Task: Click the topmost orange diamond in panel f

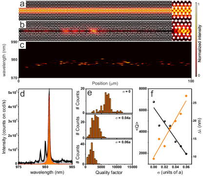Action: coord(186,96)
